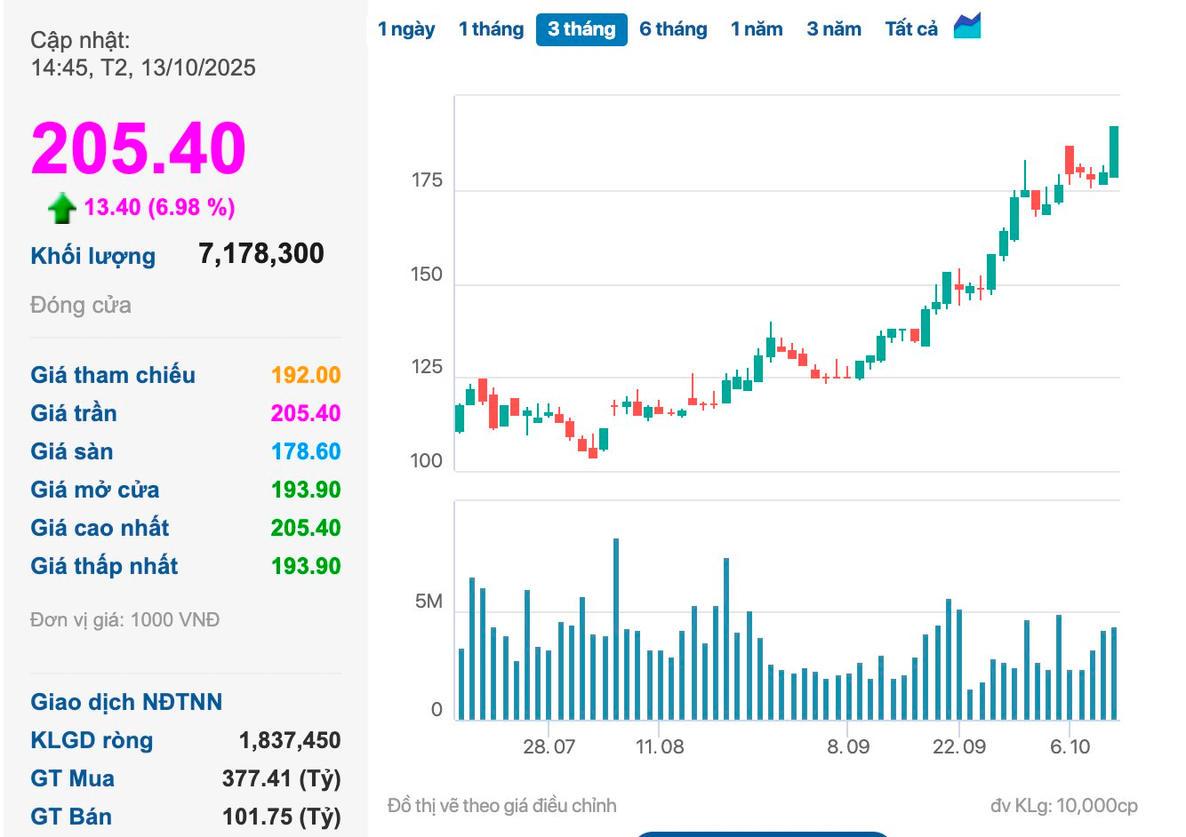View the currently active 3 tháng tab
1186x837 pixels.
[581, 28]
